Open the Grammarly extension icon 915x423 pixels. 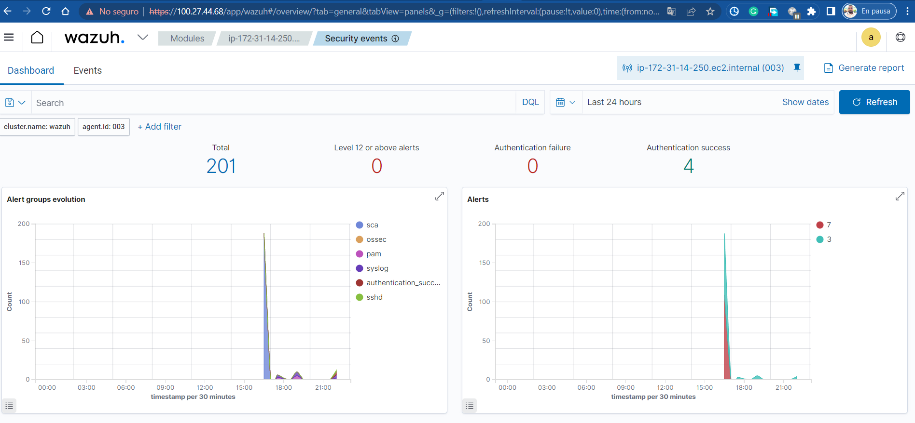[753, 11]
